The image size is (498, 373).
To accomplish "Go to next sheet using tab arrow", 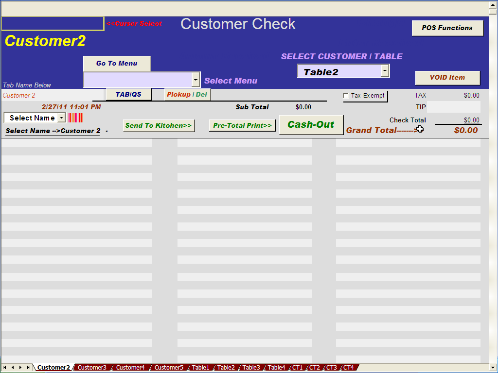I will pos(20,368).
